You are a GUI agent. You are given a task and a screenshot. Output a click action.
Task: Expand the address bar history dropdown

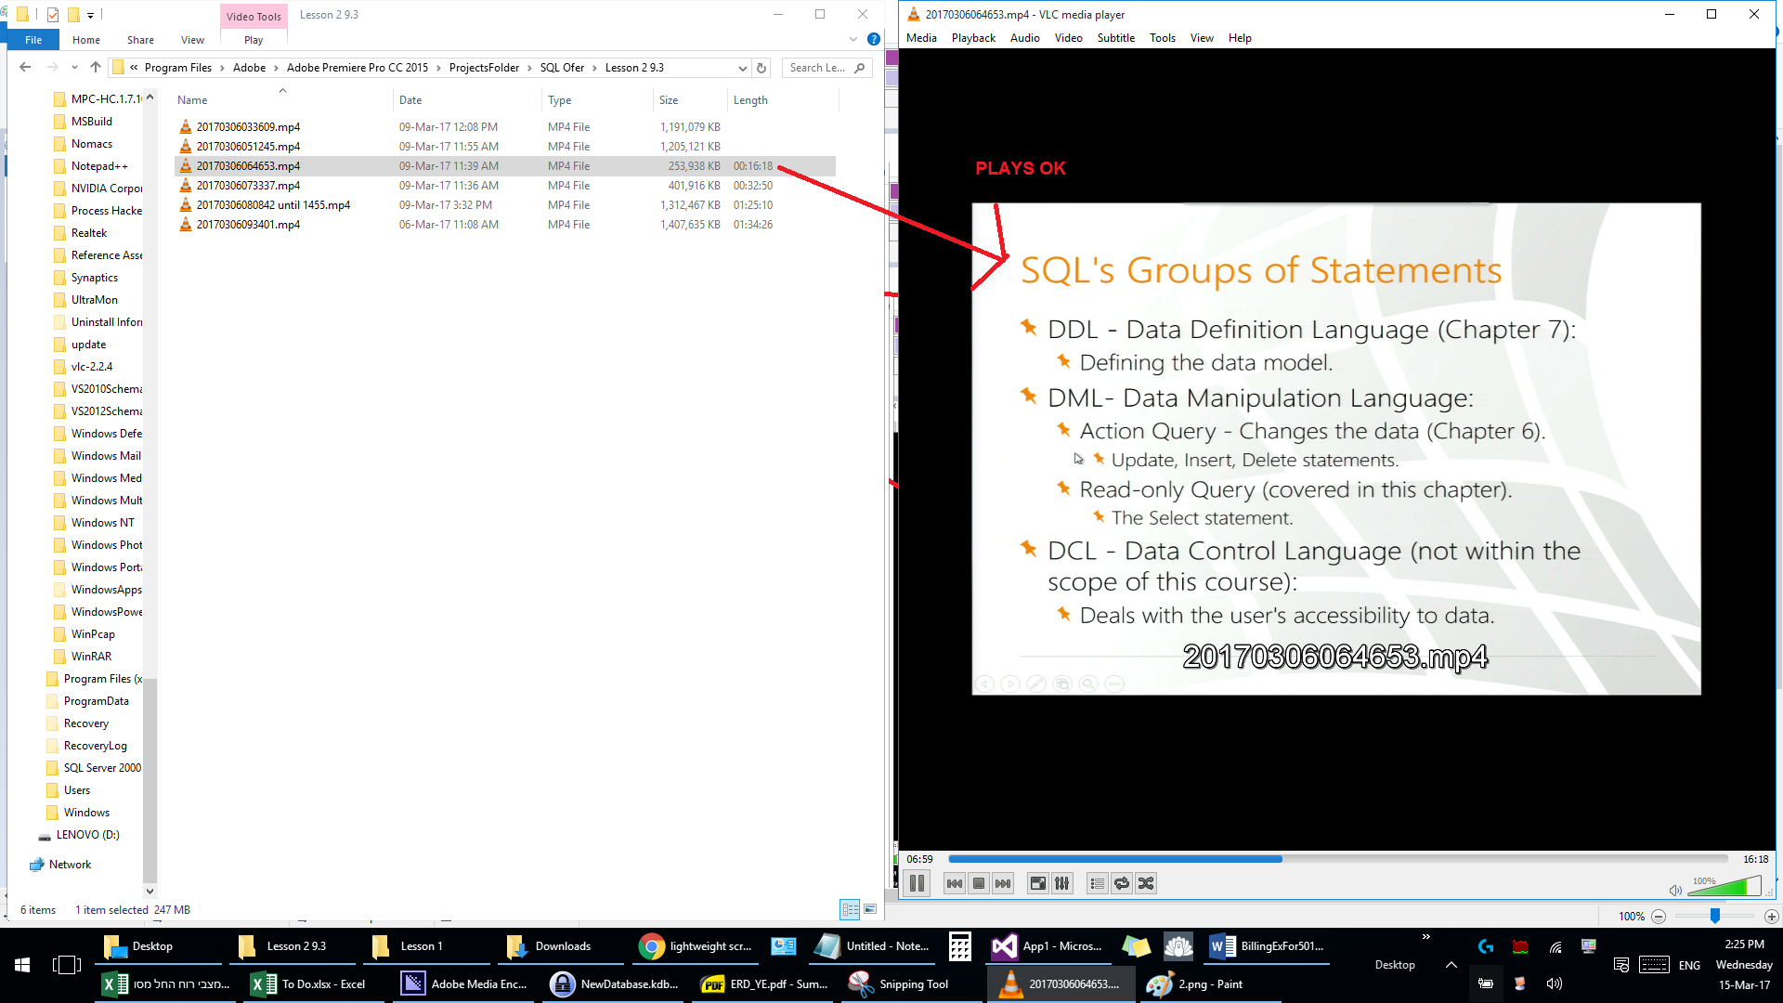coord(742,68)
